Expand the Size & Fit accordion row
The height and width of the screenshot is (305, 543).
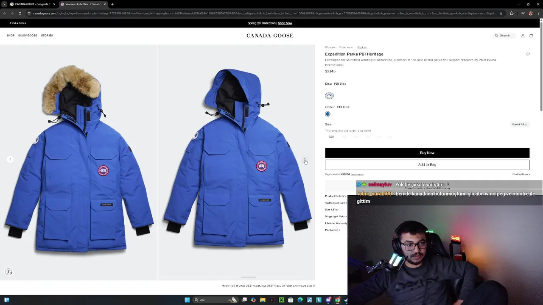(332, 210)
